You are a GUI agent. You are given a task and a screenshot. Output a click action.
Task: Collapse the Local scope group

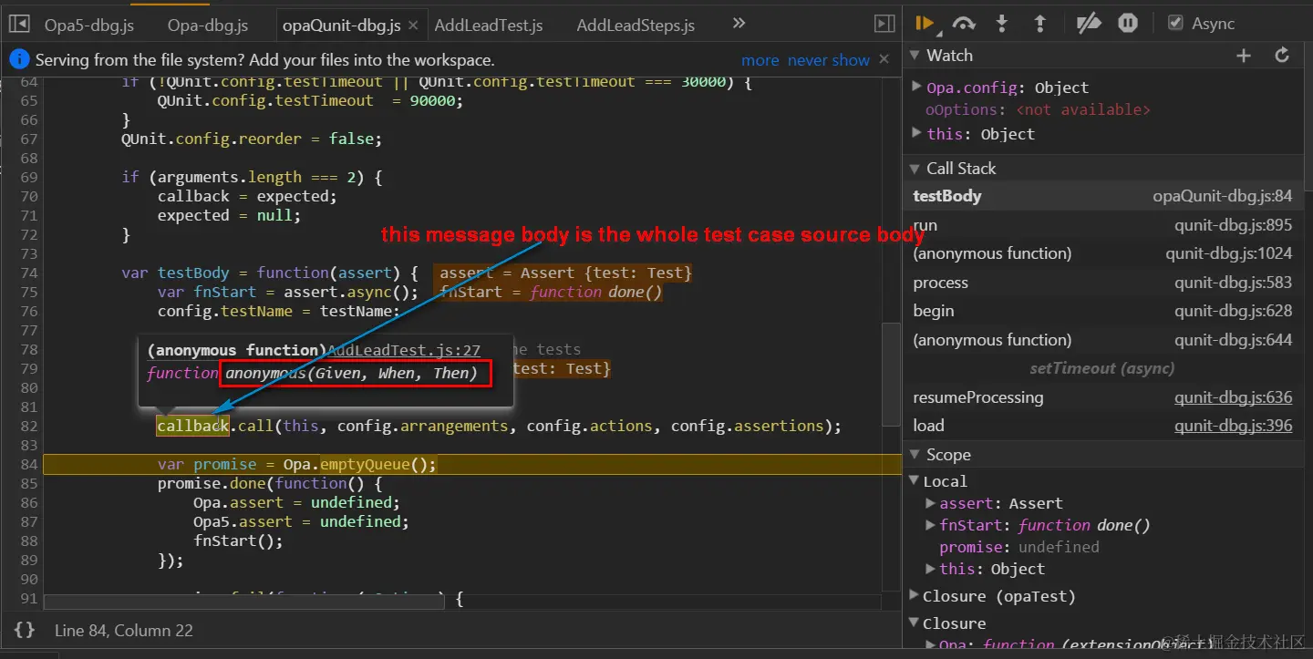coord(915,481)
